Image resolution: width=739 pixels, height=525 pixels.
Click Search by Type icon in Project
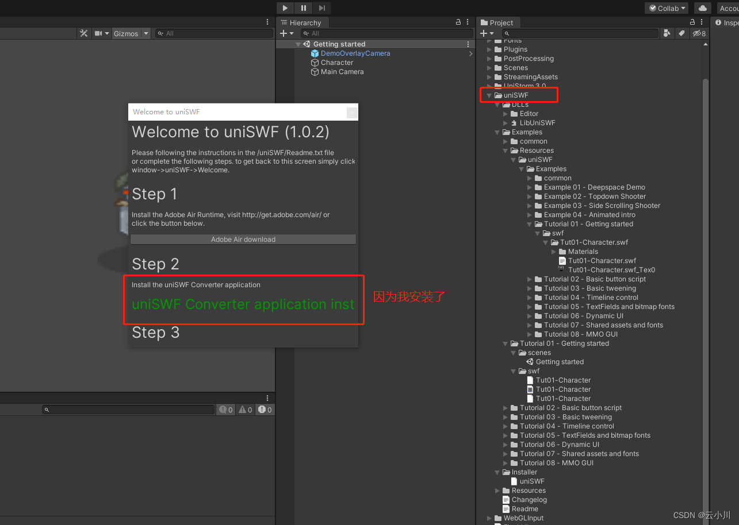(667, 33)
